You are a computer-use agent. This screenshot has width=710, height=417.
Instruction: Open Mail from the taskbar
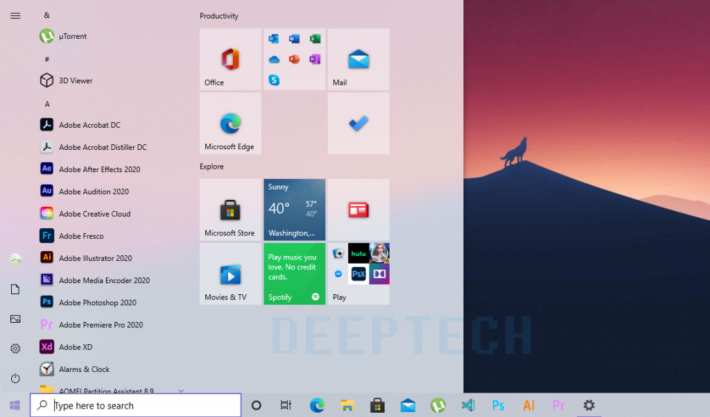pos(408,405)
